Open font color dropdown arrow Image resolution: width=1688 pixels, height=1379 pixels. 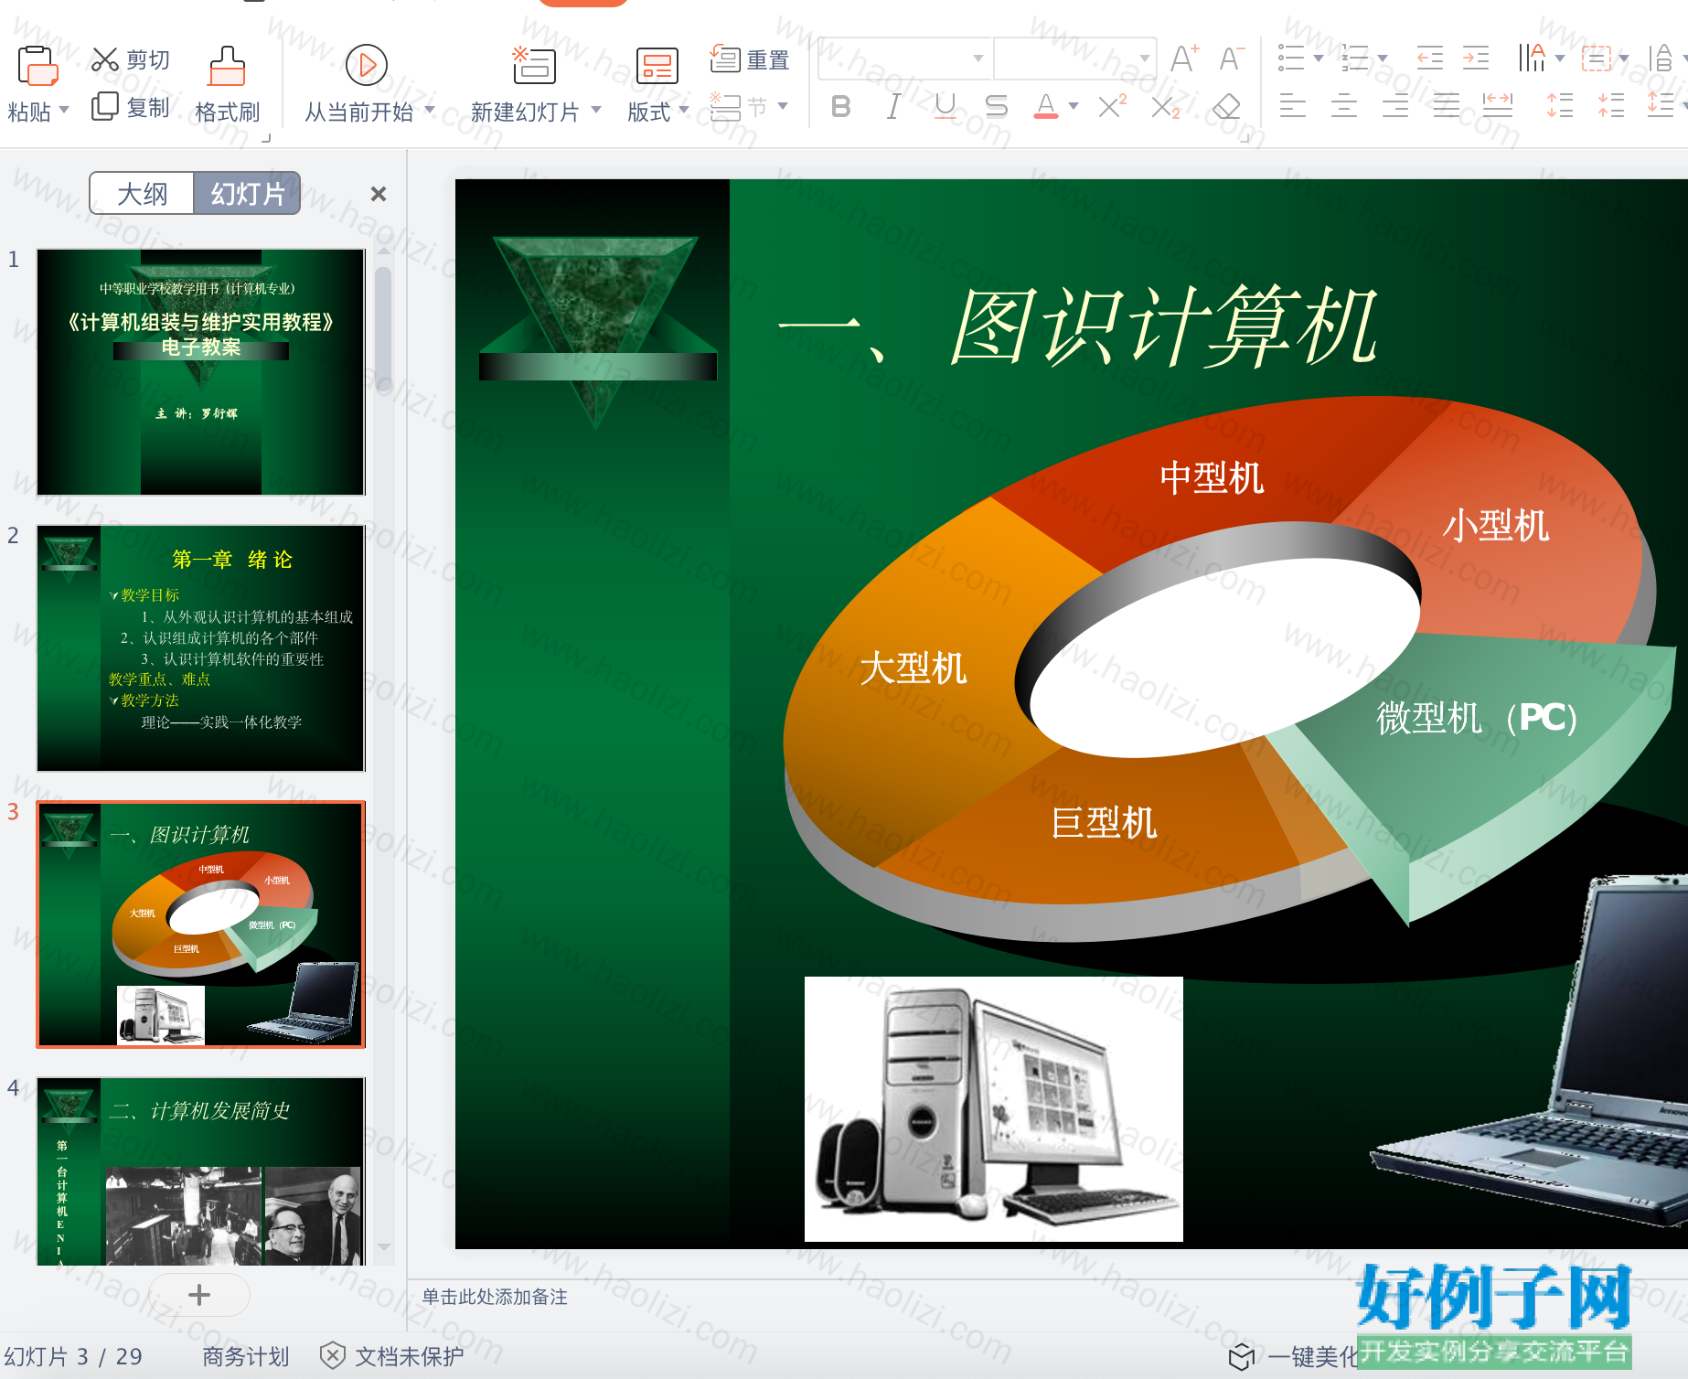(1074, 107)
